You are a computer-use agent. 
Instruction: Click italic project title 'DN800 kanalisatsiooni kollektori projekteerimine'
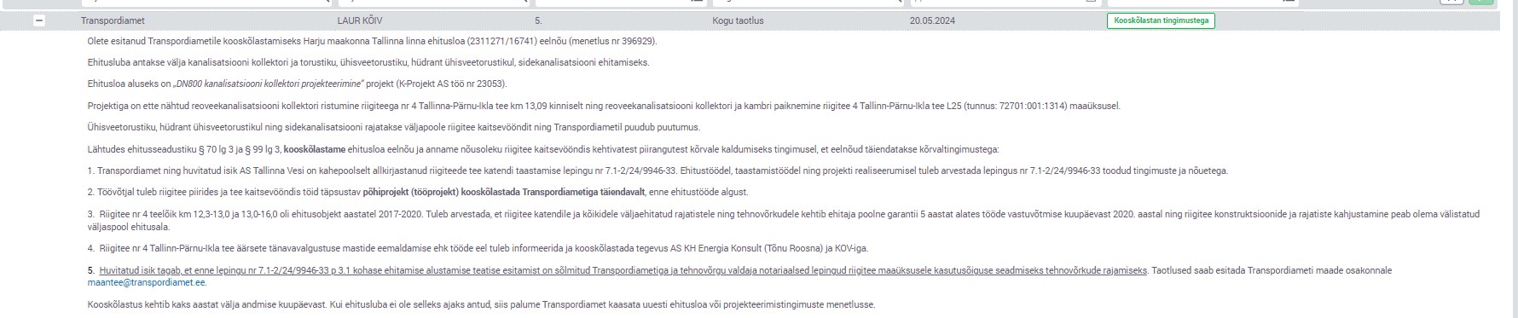[x=269, y=84]
